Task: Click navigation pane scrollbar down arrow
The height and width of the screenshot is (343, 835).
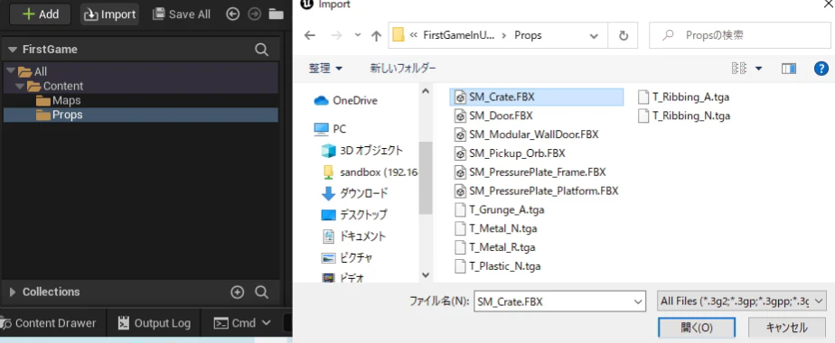Action: click(425, 275)
